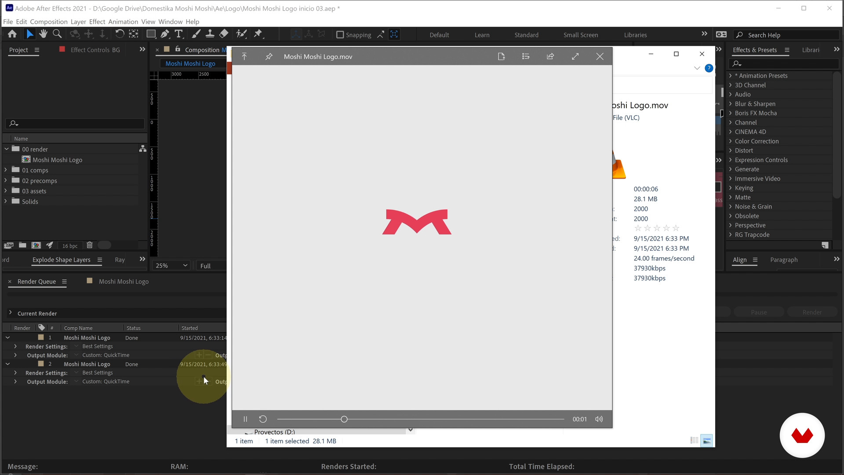The width and height of the screenshot is (844, 475).
Task: Select the Pen tool
Action: (x=165, y=34)
